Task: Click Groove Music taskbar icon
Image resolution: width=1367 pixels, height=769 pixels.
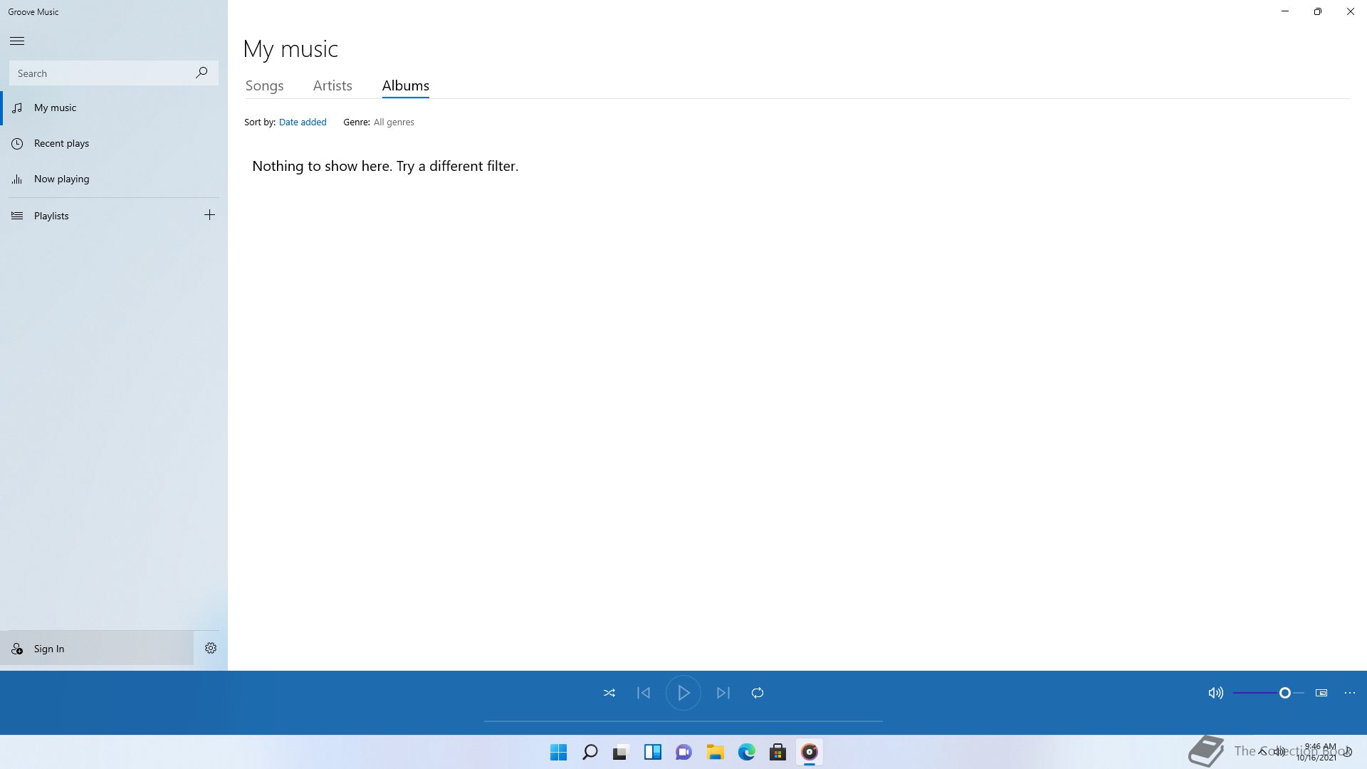Action: point(810,752)
